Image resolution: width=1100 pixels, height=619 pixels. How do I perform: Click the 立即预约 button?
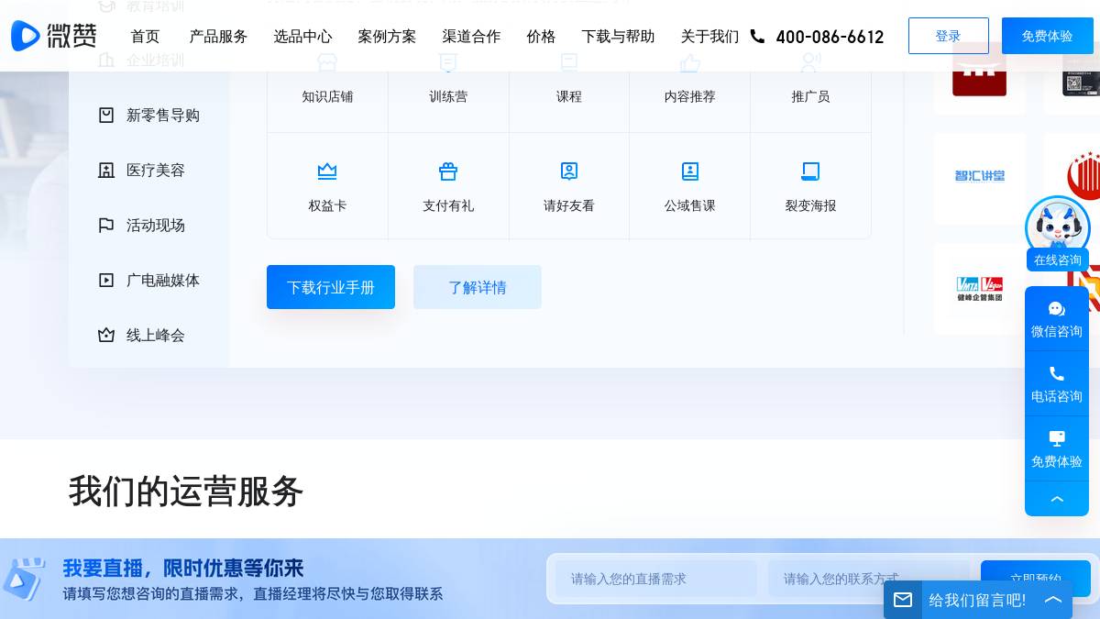click(1036, 579)
